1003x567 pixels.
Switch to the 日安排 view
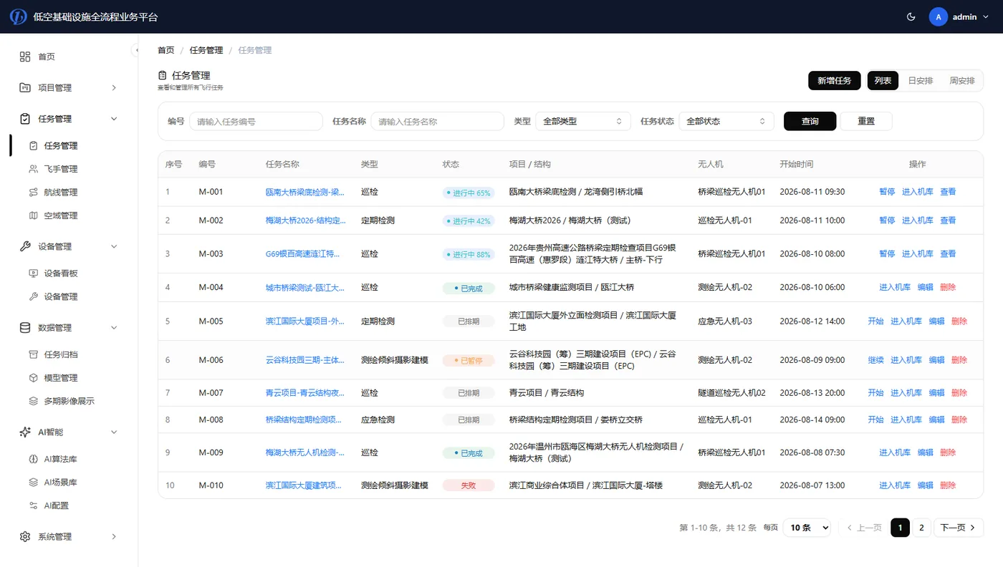[921, 81]
